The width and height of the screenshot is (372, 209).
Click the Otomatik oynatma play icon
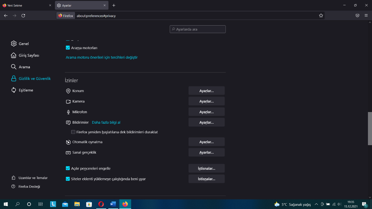(68, 142)
